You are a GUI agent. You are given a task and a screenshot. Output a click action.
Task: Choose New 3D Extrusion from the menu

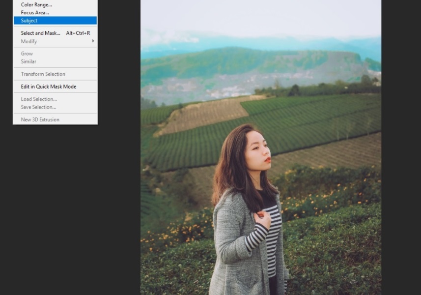click(x=39, y=119)
